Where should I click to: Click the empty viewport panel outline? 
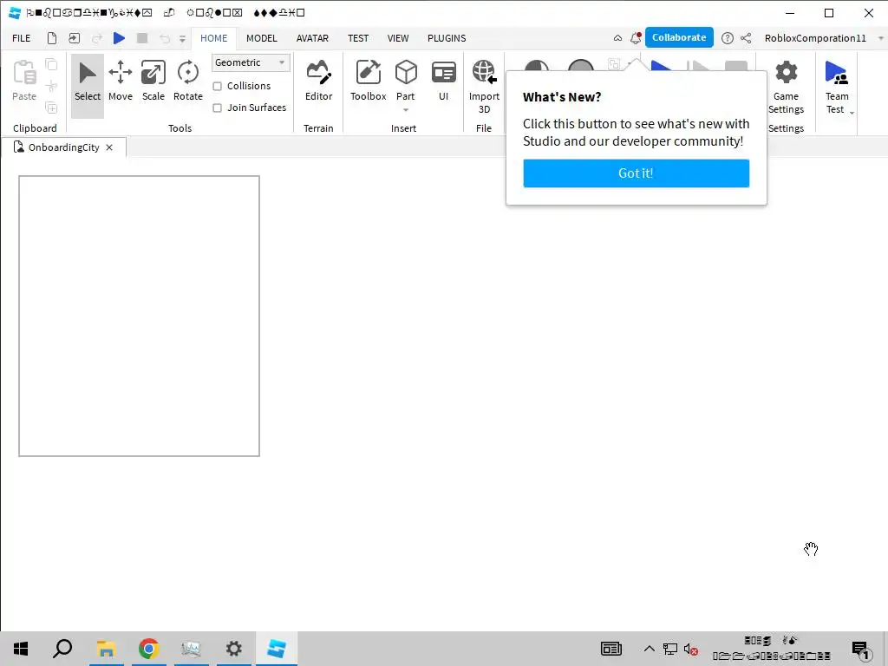(139, 316)
